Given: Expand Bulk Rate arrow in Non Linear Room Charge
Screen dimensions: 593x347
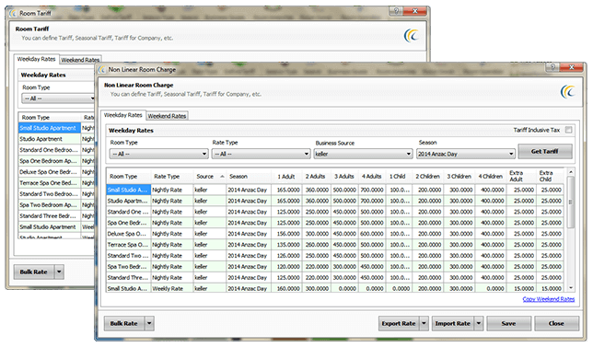Looking at the screenshot, I should pos(149,323).
